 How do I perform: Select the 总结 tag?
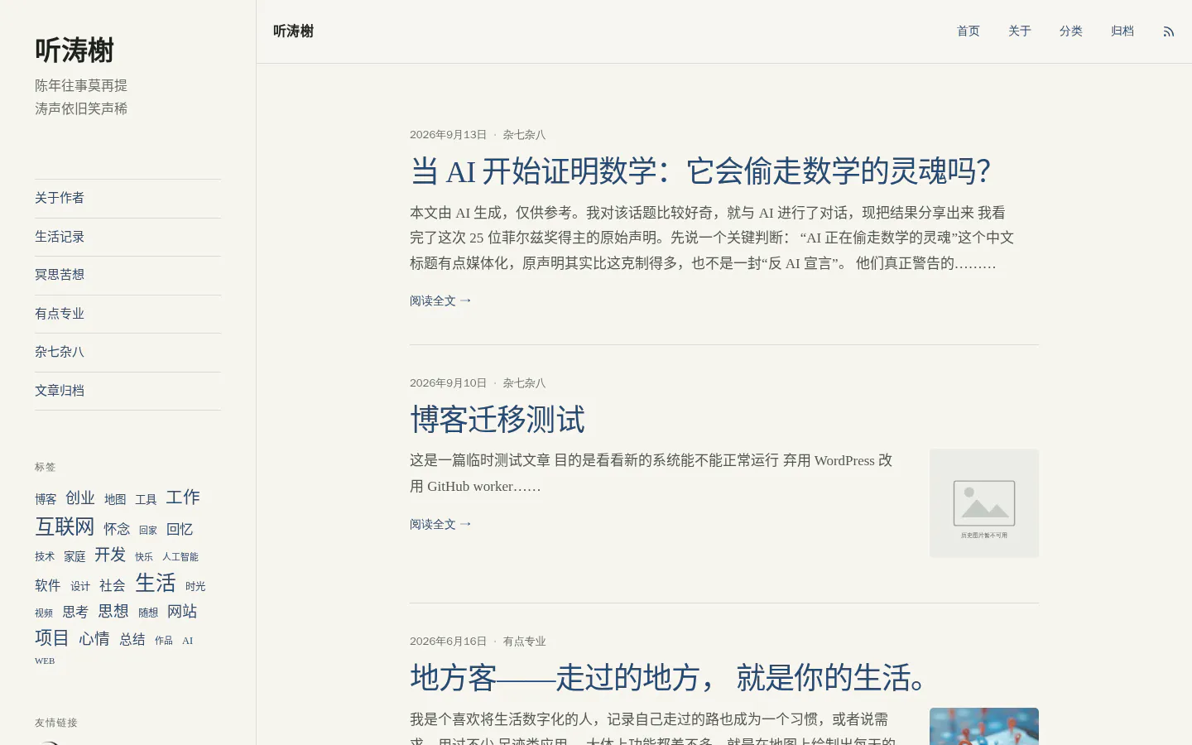[x=132, y=639]
